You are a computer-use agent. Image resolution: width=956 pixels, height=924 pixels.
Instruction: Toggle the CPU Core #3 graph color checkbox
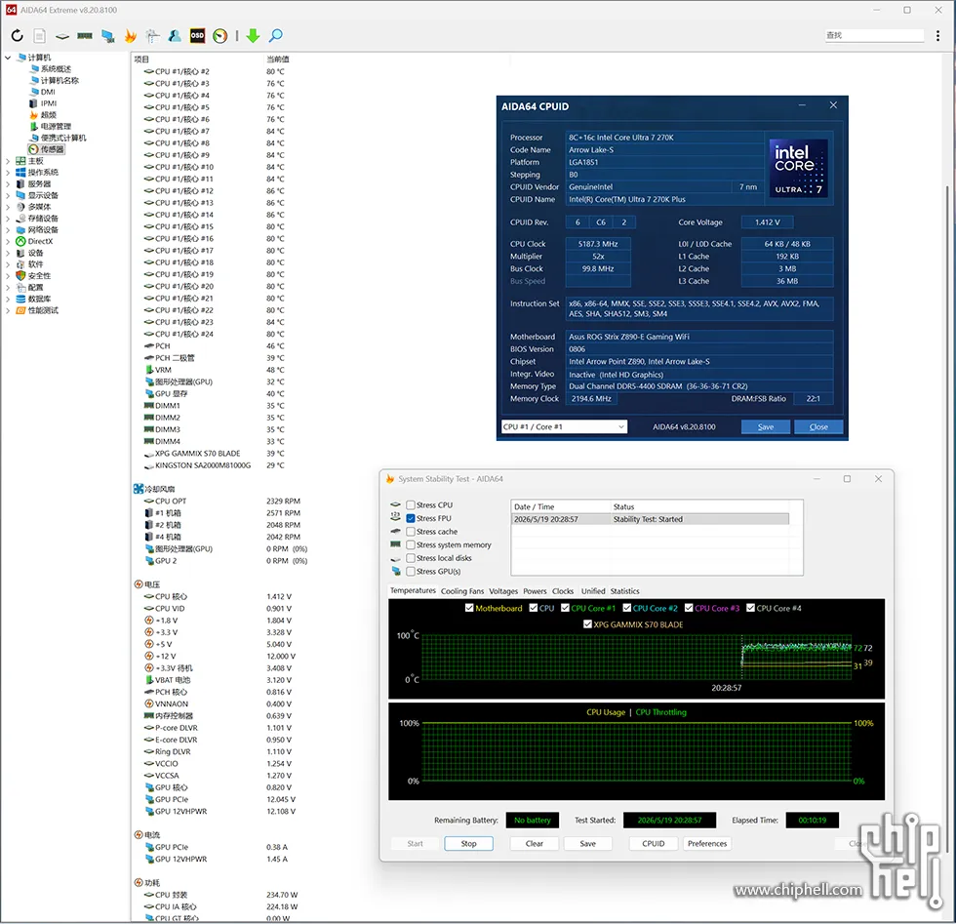(x=689, y=608)
